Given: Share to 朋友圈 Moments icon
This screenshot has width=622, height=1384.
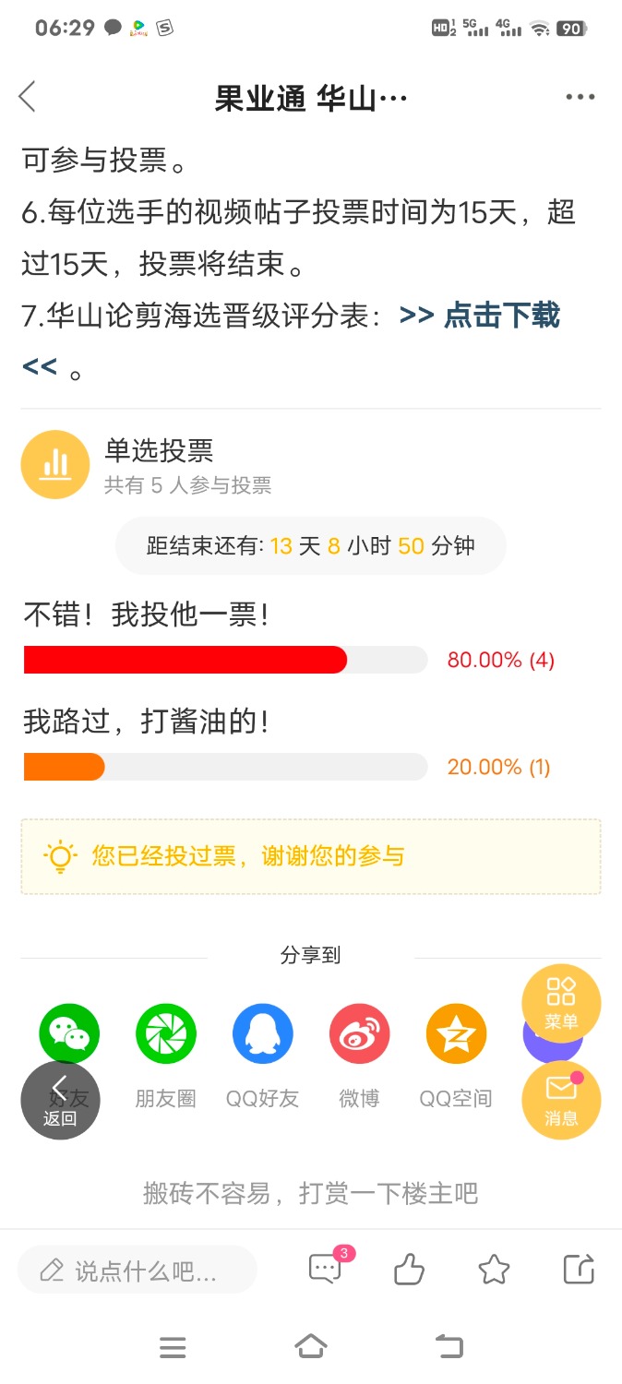Looking at the screenshot, I should point(166,1034).
